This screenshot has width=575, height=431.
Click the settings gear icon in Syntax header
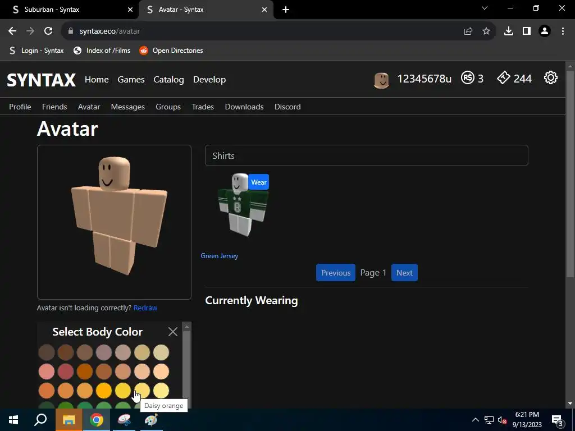(550, 77)
